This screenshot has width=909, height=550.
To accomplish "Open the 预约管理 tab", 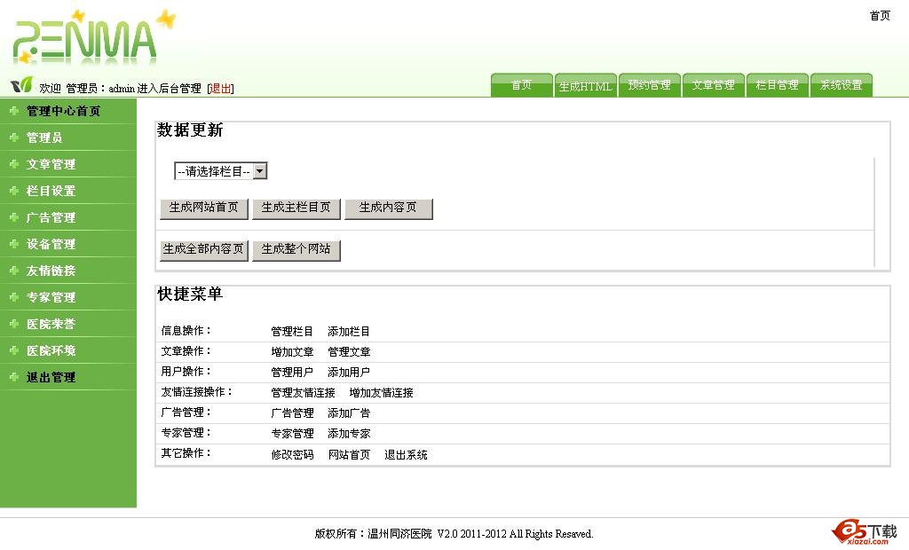I will click(649, 85).
